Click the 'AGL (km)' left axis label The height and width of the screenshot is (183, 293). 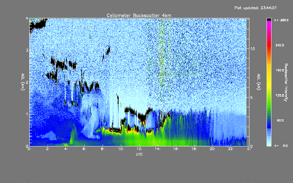pyautogui.click(x=23, y=82)
